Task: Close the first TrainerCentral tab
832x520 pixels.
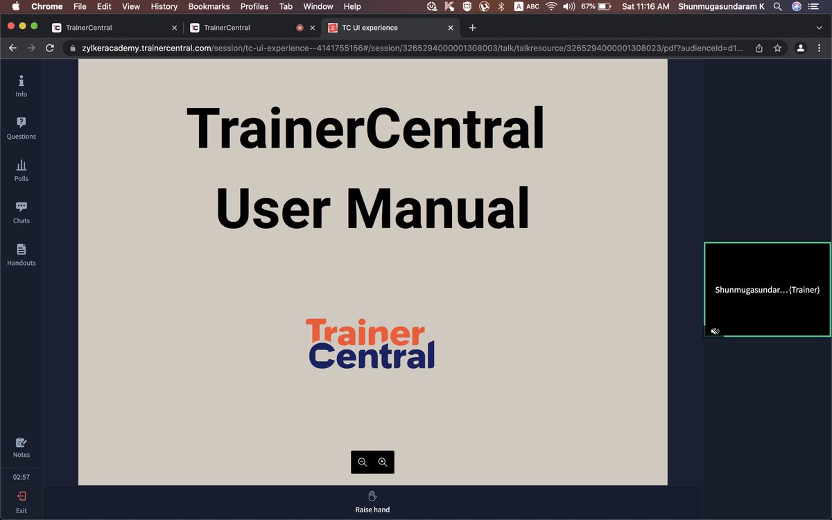Action: [174, 28]
